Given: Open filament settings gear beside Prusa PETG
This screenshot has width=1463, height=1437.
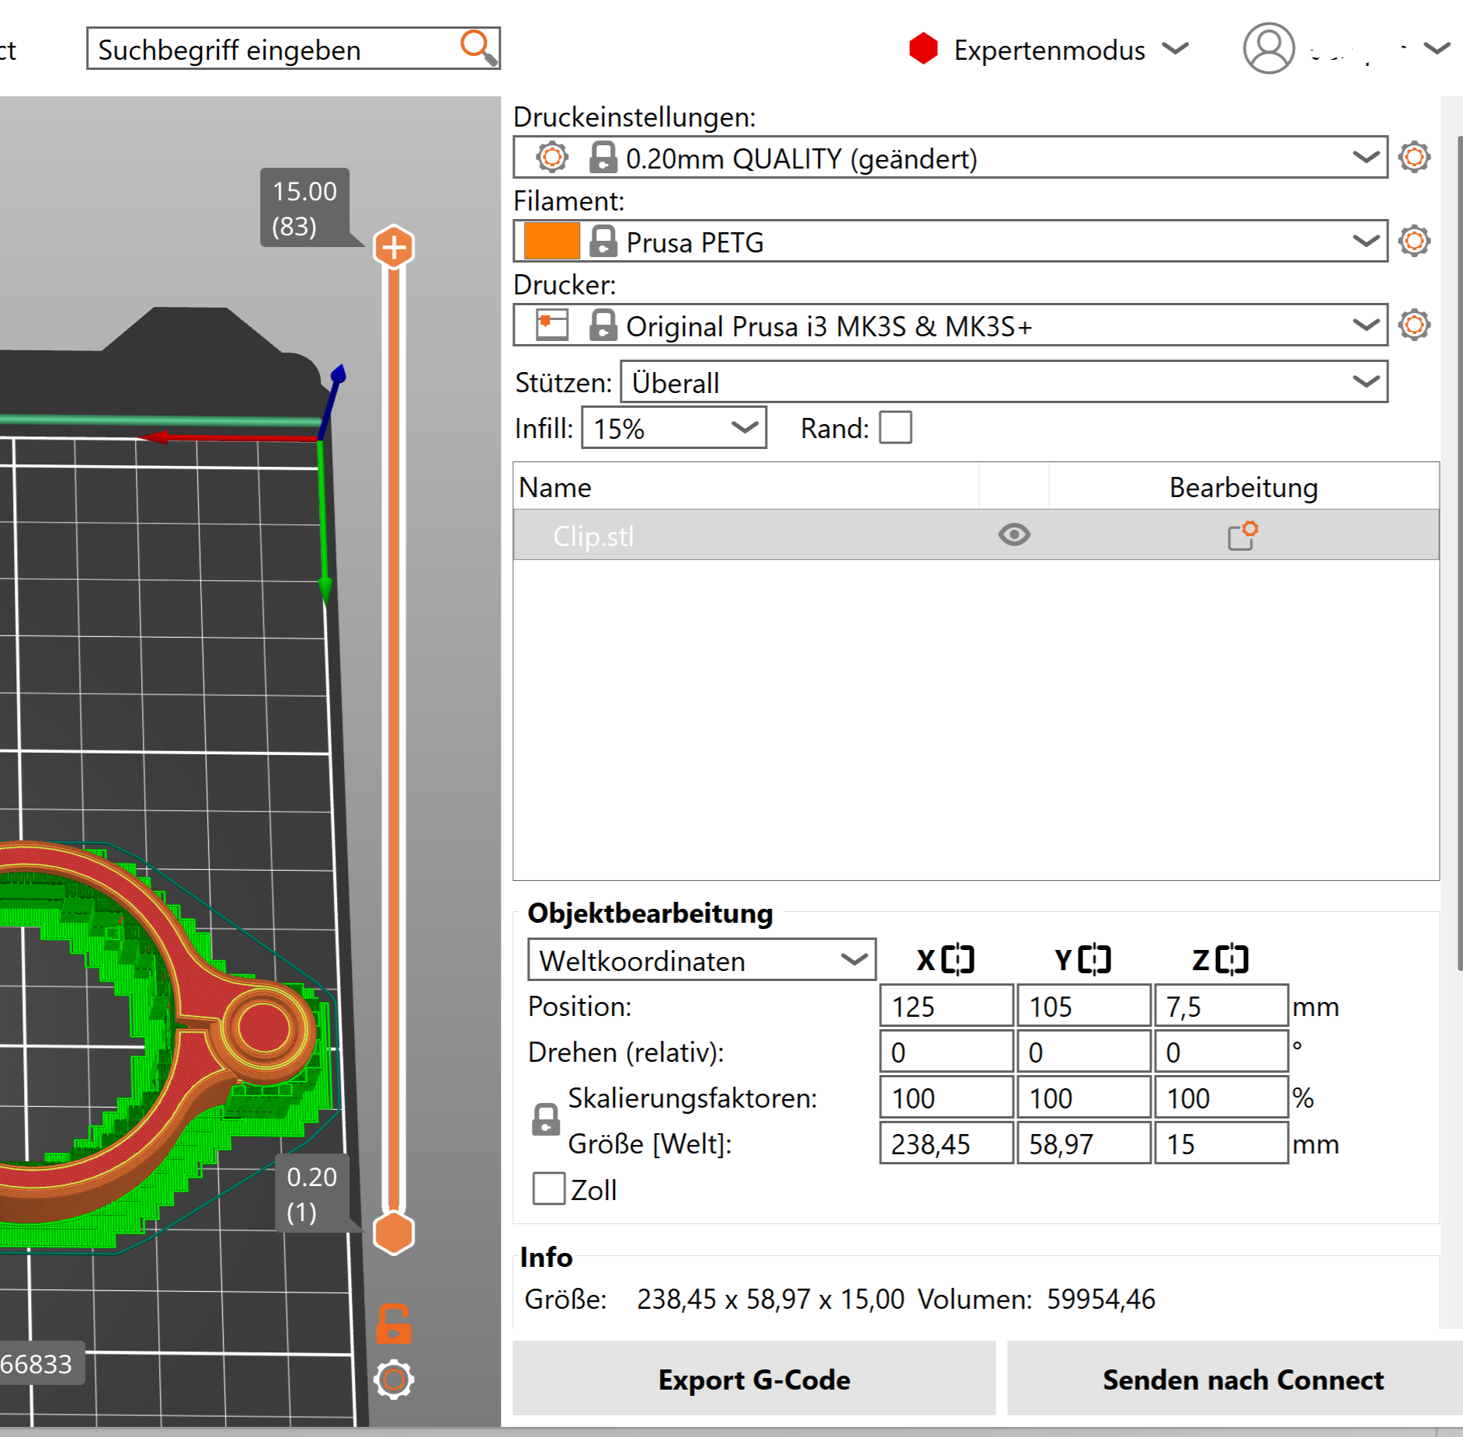Looking at the screenshot, I should pos(1414,241).
